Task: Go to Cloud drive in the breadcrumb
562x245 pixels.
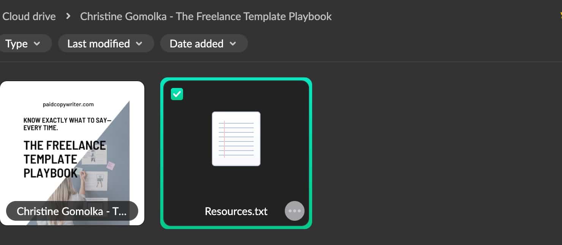Action: 29,16
